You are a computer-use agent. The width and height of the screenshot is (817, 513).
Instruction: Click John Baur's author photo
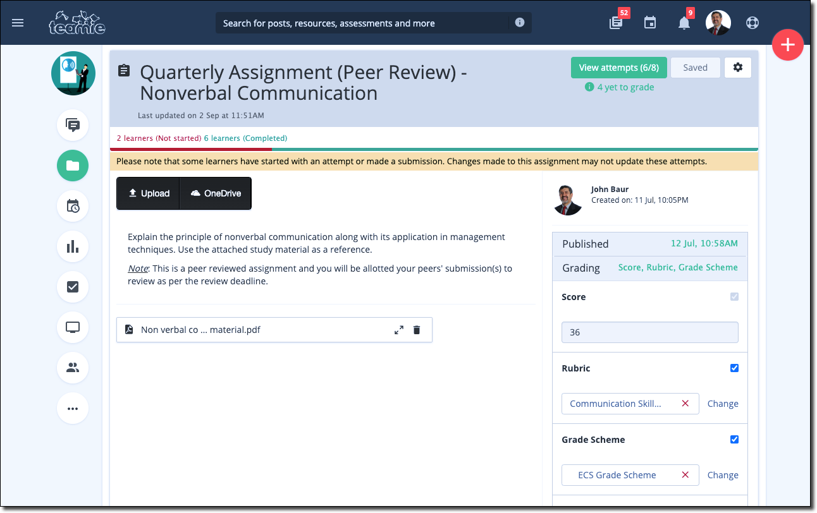pos(567,200)
